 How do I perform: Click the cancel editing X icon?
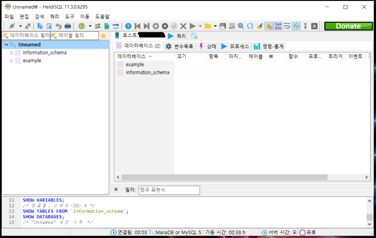(183, 26)
